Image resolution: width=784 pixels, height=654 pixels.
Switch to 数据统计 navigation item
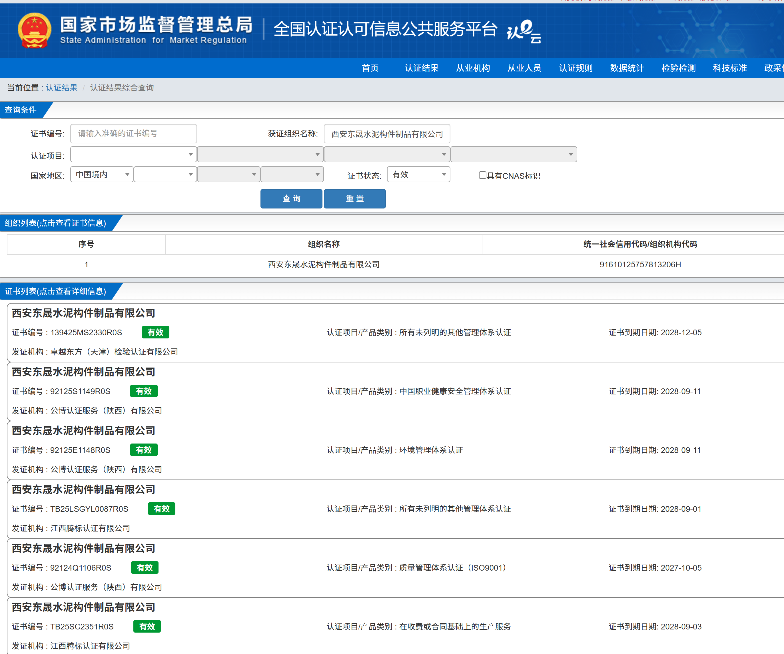(x=627, y=68)
